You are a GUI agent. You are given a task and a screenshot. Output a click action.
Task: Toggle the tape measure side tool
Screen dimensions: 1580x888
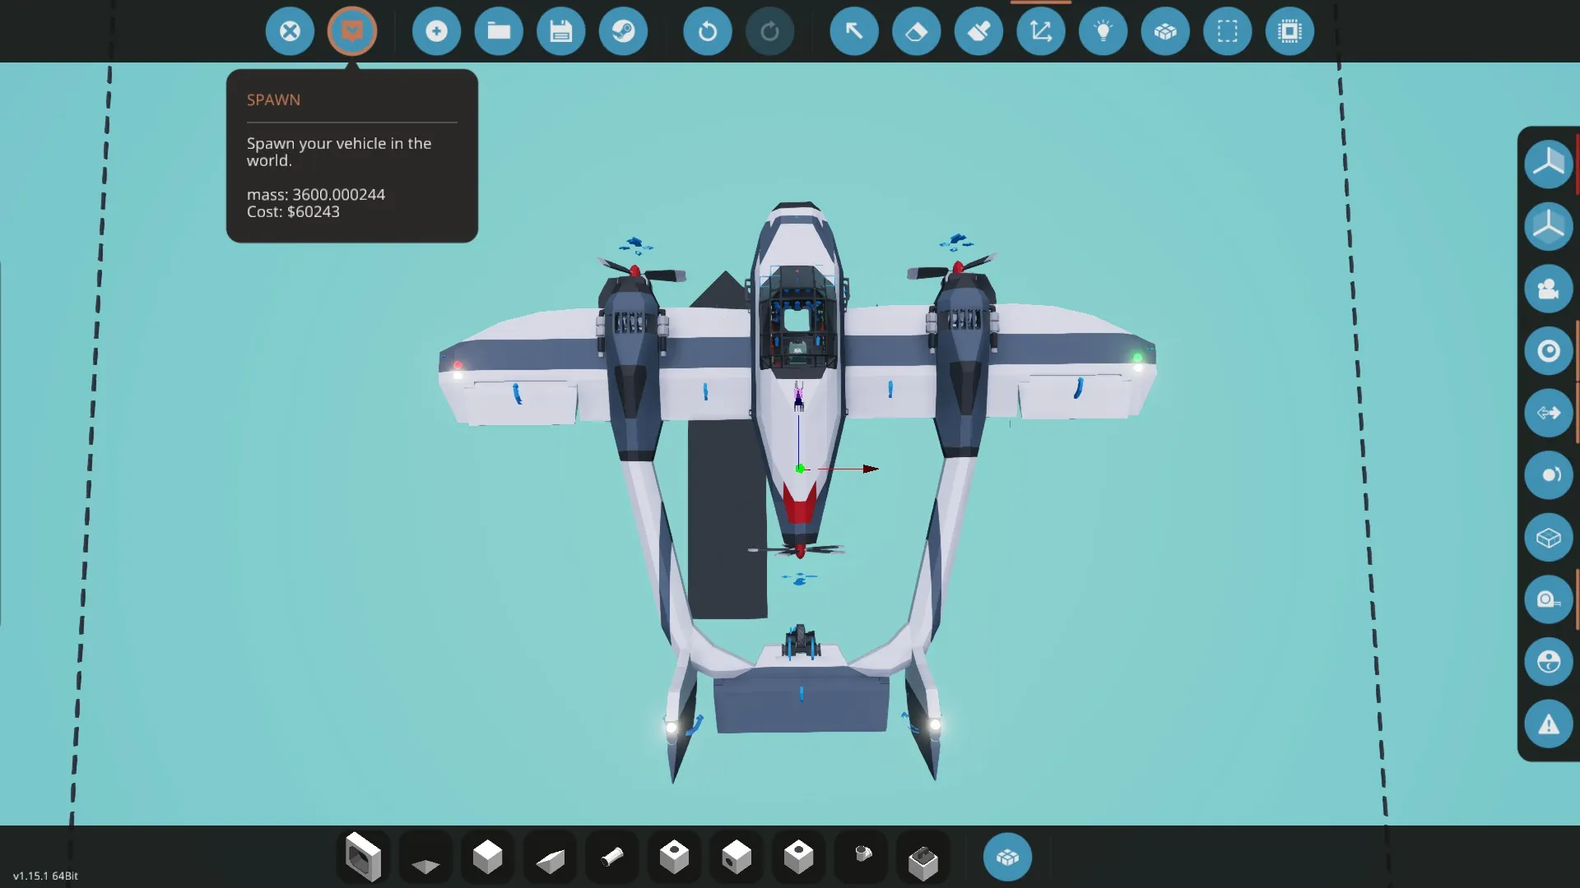(x=1548, y=599)
